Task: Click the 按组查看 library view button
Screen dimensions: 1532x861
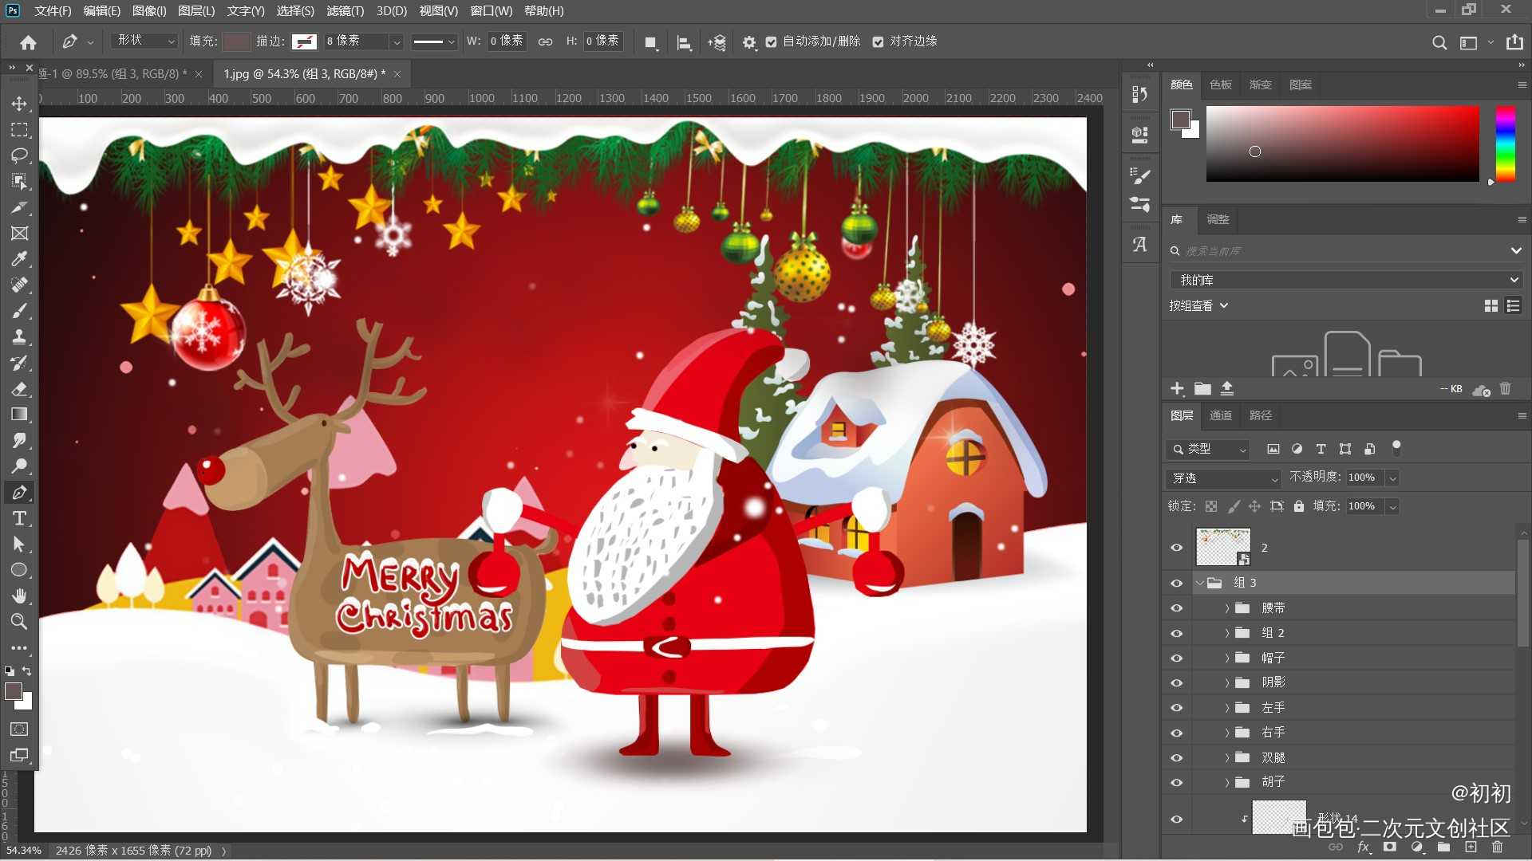Action: 1198,305
